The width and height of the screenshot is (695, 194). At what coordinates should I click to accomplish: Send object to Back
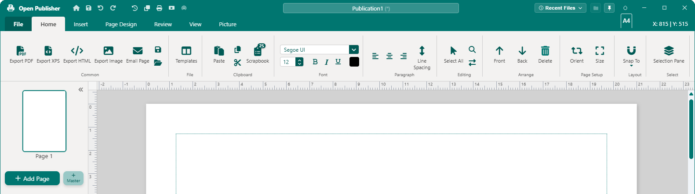tap(522, 54)
